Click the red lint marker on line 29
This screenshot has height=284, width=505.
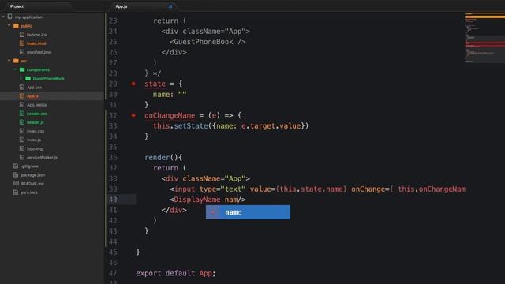click(x=133, y=84)
